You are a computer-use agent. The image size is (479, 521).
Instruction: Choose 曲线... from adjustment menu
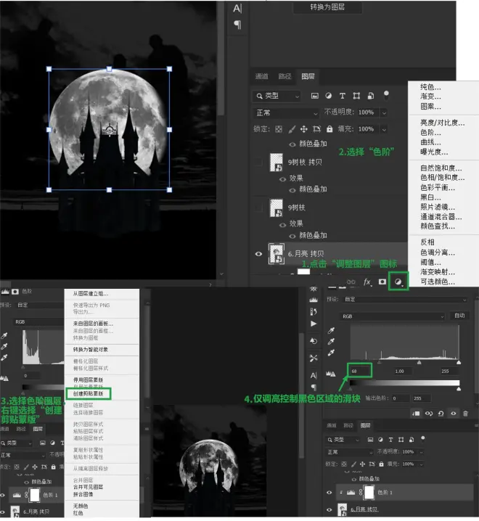tap(430, 142)
